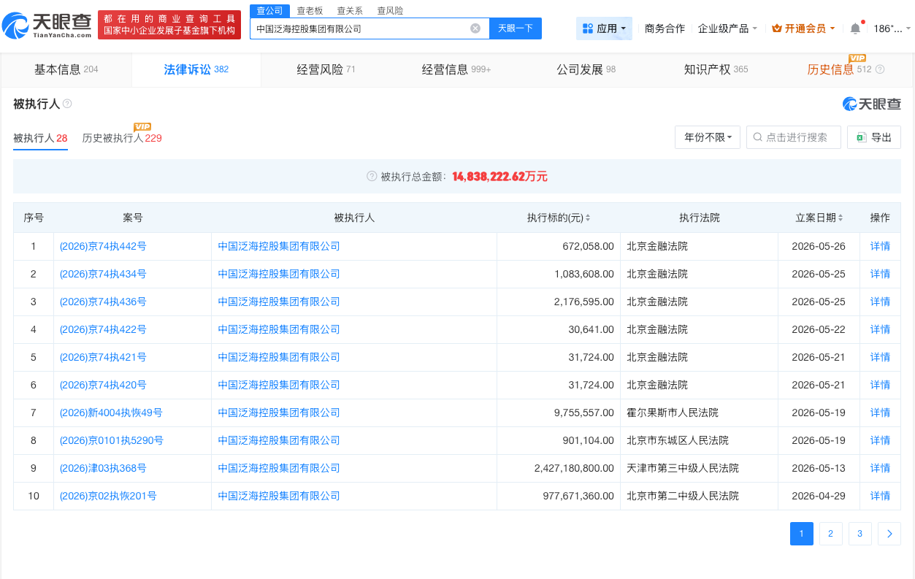915x579 pixels.
Task: Open case (2026)京74执434号
Action: click(x=103, y=274)
